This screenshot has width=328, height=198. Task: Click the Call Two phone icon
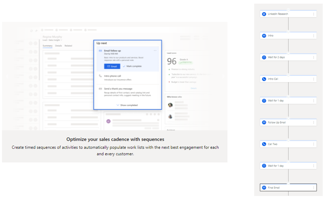coord(264,144)
